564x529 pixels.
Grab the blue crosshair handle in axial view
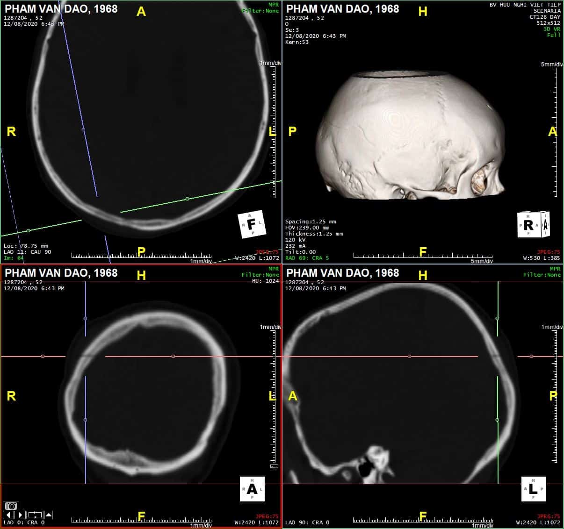83,129
